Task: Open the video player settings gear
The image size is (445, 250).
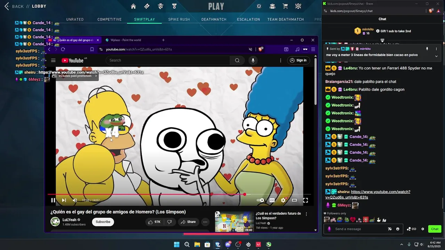Action: coord(283,200)
